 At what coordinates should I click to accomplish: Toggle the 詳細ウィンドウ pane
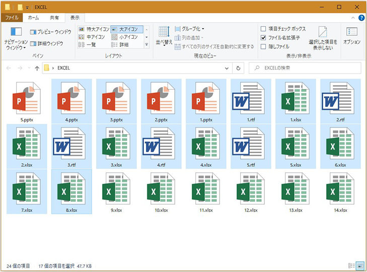(x=47, y=44)
